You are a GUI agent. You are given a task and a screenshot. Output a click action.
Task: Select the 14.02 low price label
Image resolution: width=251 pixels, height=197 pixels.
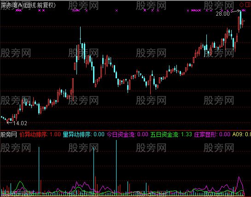pyautogui.click(x=20, y=123)
